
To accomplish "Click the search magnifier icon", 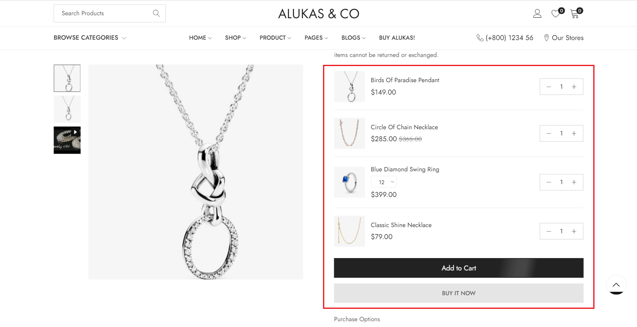I will click(x=156, y=13).
